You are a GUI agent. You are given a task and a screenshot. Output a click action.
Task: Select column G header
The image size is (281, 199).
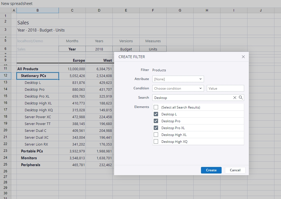pyautogui.click(x=180, y=10)
